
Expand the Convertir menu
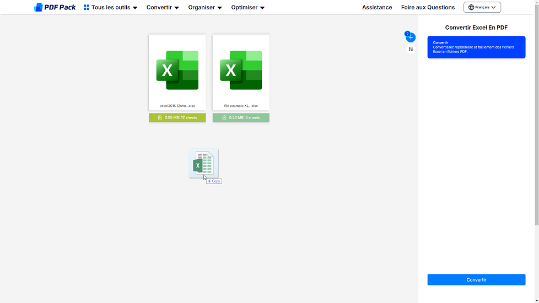[163, 7]
